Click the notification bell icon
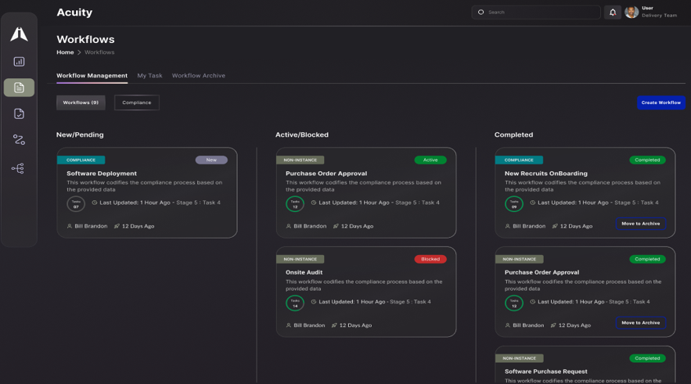This screenshot has width=691, height=384. point(613,13)
